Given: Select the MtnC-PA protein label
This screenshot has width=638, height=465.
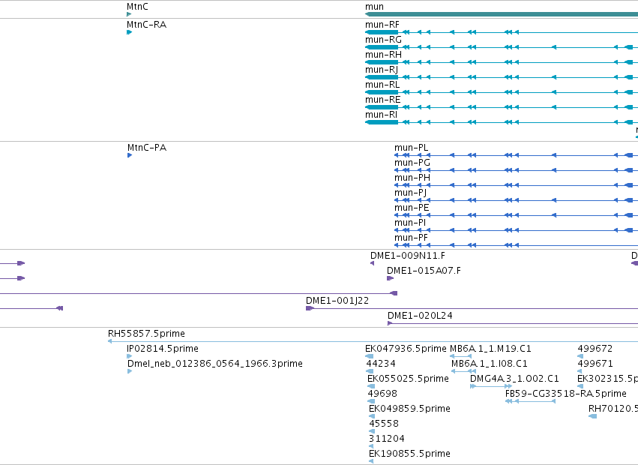Looking at the screenshot, I should 147,148.
